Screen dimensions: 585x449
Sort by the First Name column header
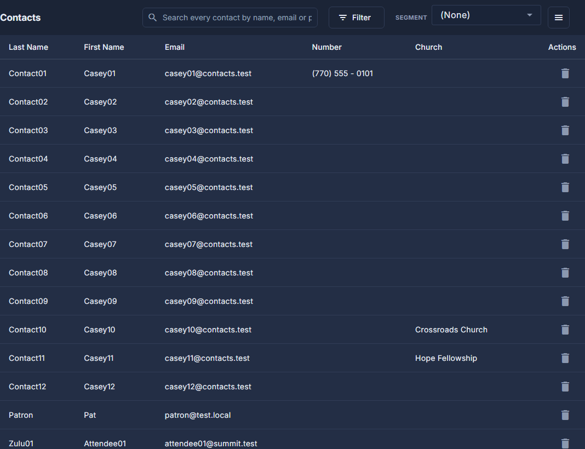(104, 47)
